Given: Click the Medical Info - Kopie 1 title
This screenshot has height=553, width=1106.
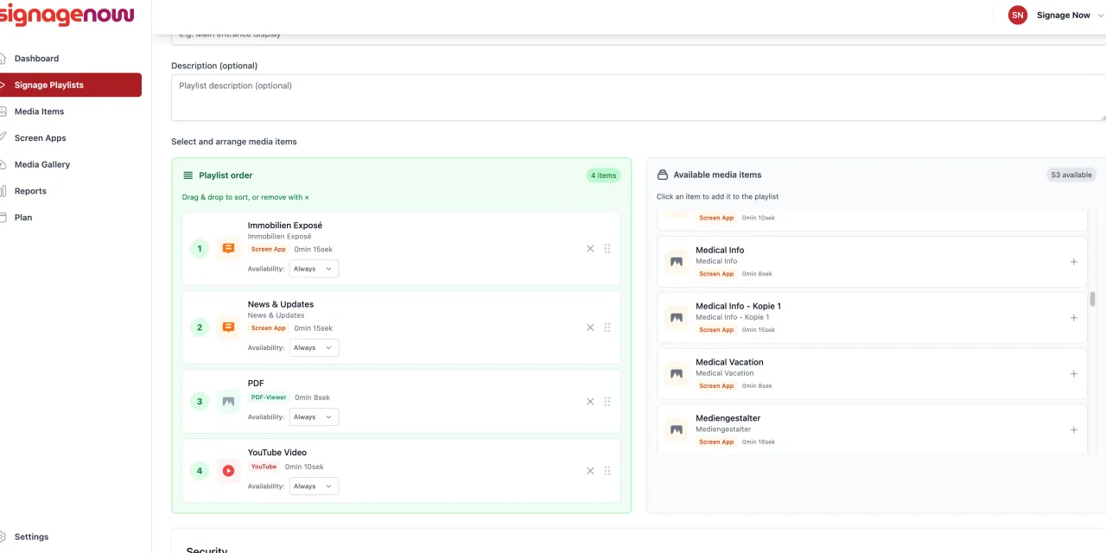Looking at the screenshot, I should click(x=738, y=306).
